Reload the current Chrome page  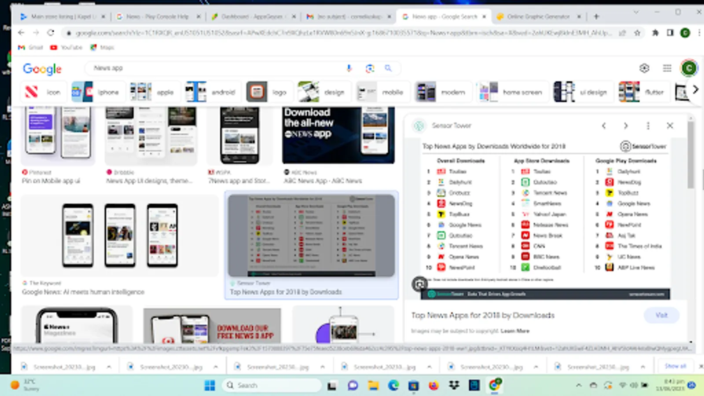tap(51, 33)
